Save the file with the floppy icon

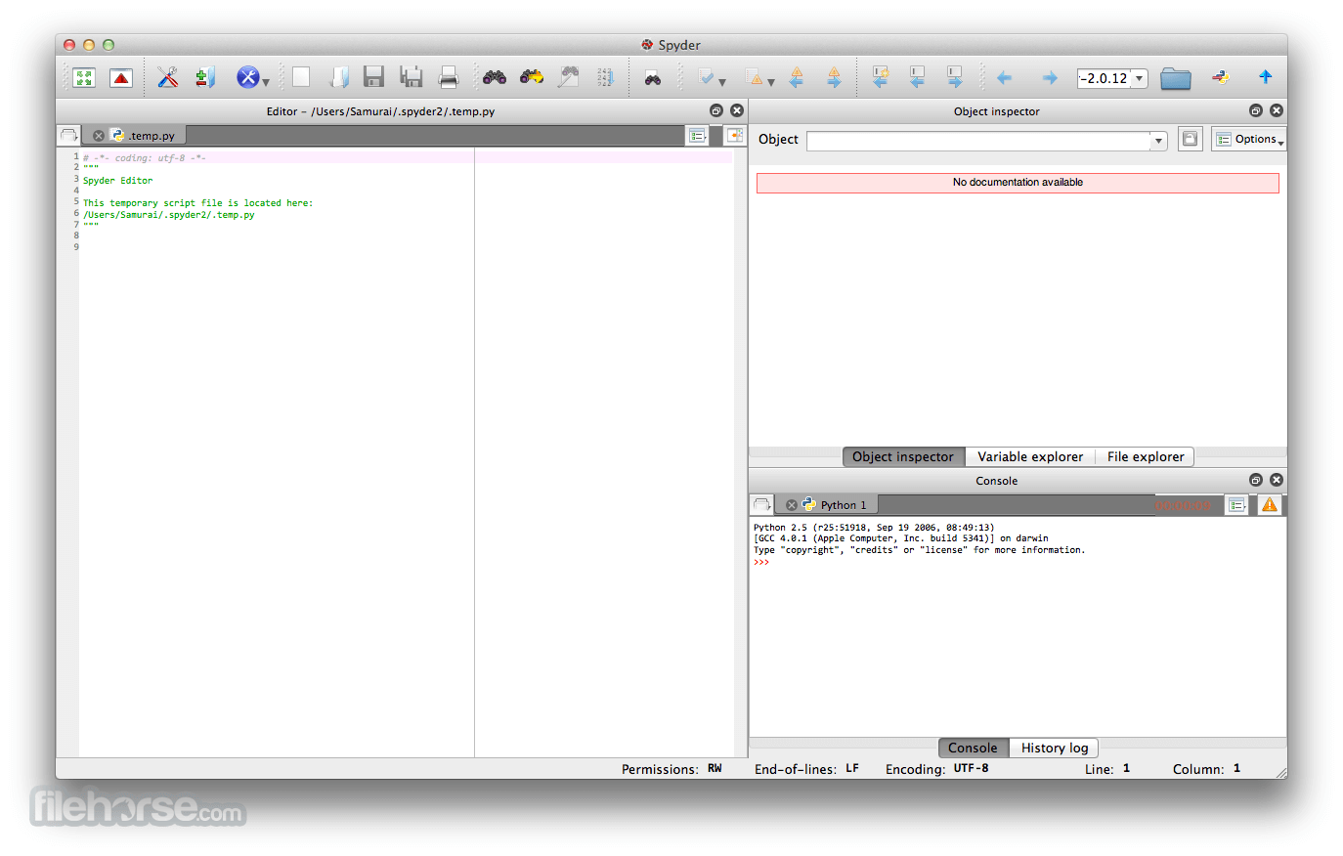pos(373,77)
